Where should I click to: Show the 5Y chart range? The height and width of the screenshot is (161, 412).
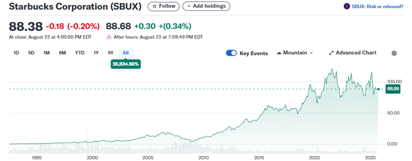click(x=111, y=53)
